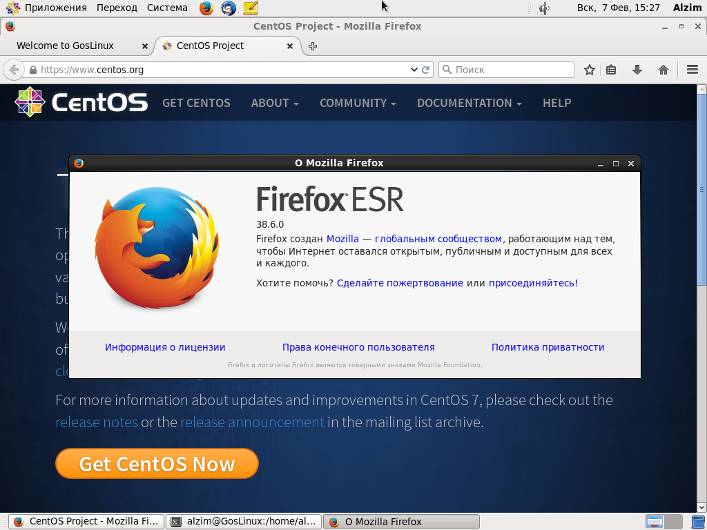Image resolution: width=707 pixels, height=530 pixels.
Task: Open the Переход menu
Action: 117,8
